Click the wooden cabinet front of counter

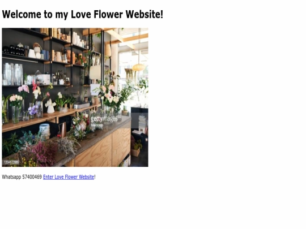pos(103,149)
